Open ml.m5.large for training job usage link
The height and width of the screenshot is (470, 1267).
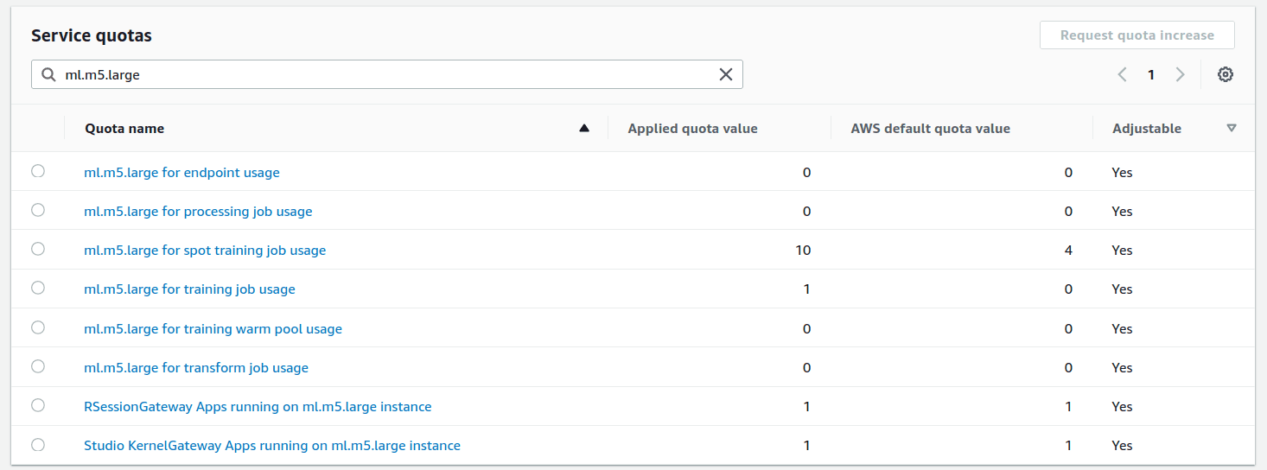click(x=189, y=289)
